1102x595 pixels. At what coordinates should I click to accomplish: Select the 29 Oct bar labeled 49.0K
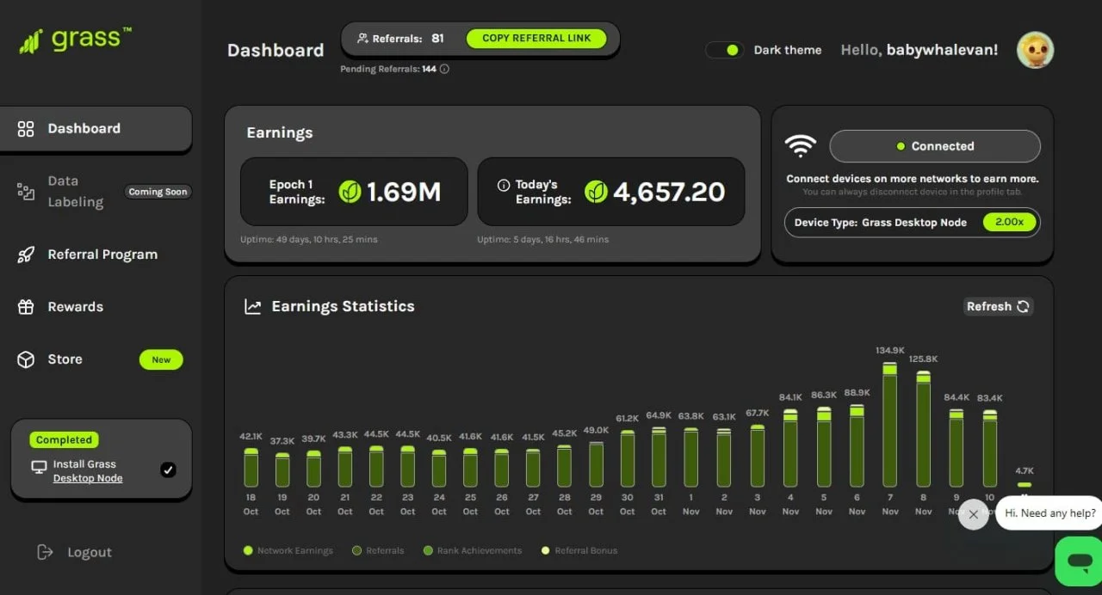596,464
